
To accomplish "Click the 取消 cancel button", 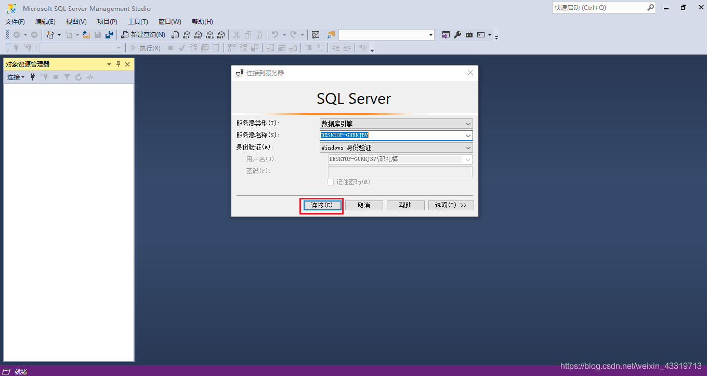I will tap(364, 205).
